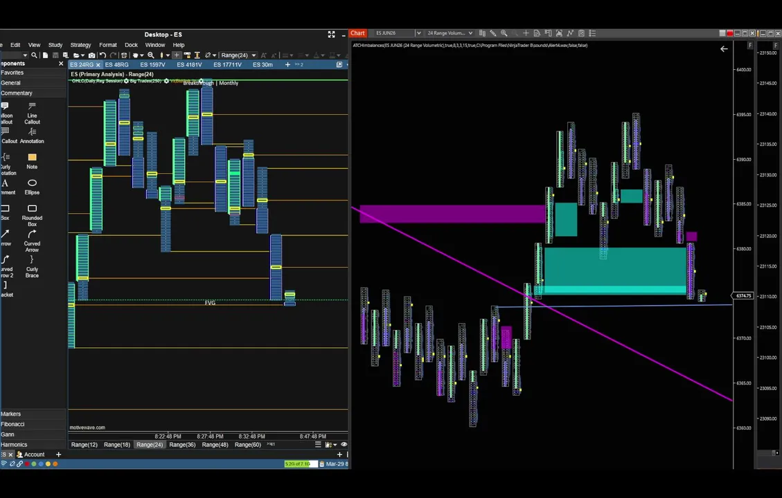Toggle the eye visibility icon at chart bottom
This screenshot has height=498, width=782.
pyautogui.click(x=344, y=444)
